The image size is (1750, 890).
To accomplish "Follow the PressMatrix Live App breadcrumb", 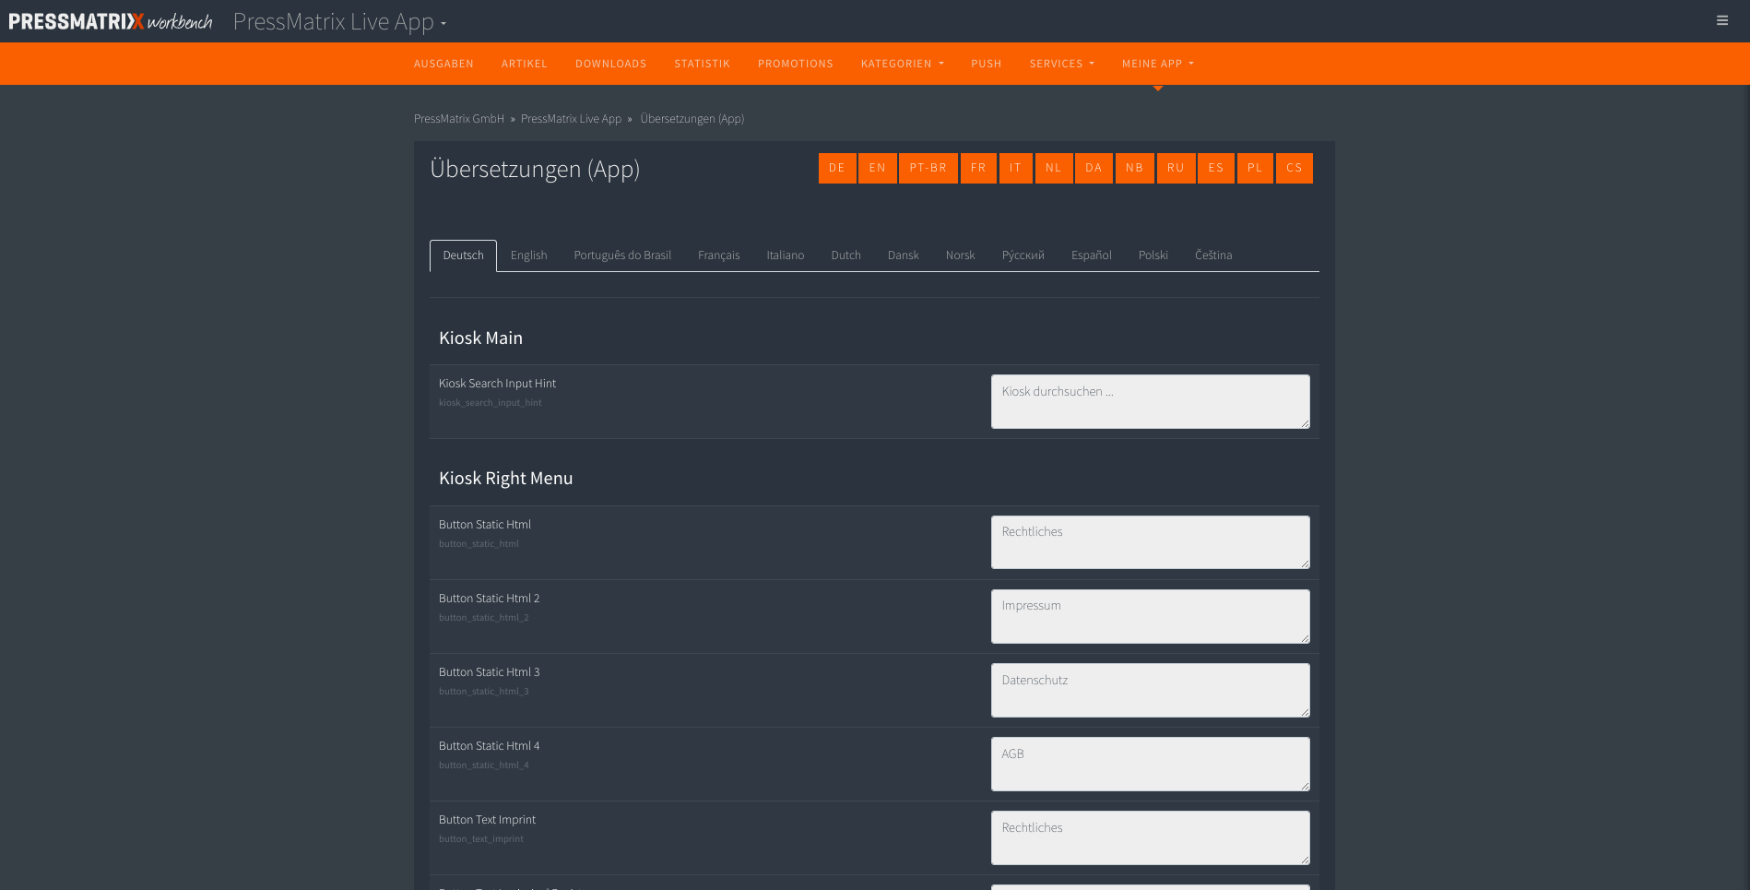I will 571,119.
